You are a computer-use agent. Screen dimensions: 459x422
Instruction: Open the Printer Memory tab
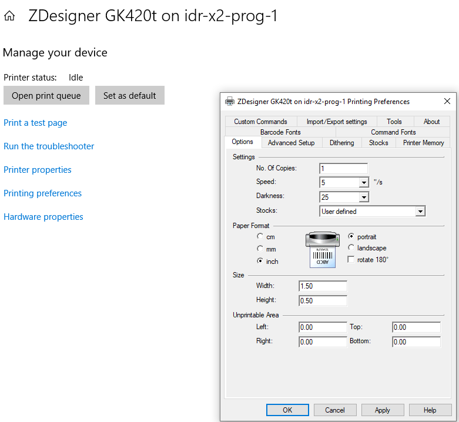423,143
